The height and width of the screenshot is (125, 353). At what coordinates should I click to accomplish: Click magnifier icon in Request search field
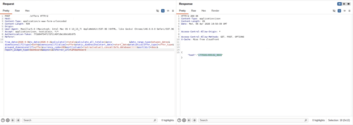tap(155, 120)
